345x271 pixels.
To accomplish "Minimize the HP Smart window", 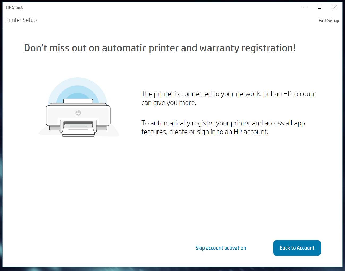I will [x=304, y=7].
